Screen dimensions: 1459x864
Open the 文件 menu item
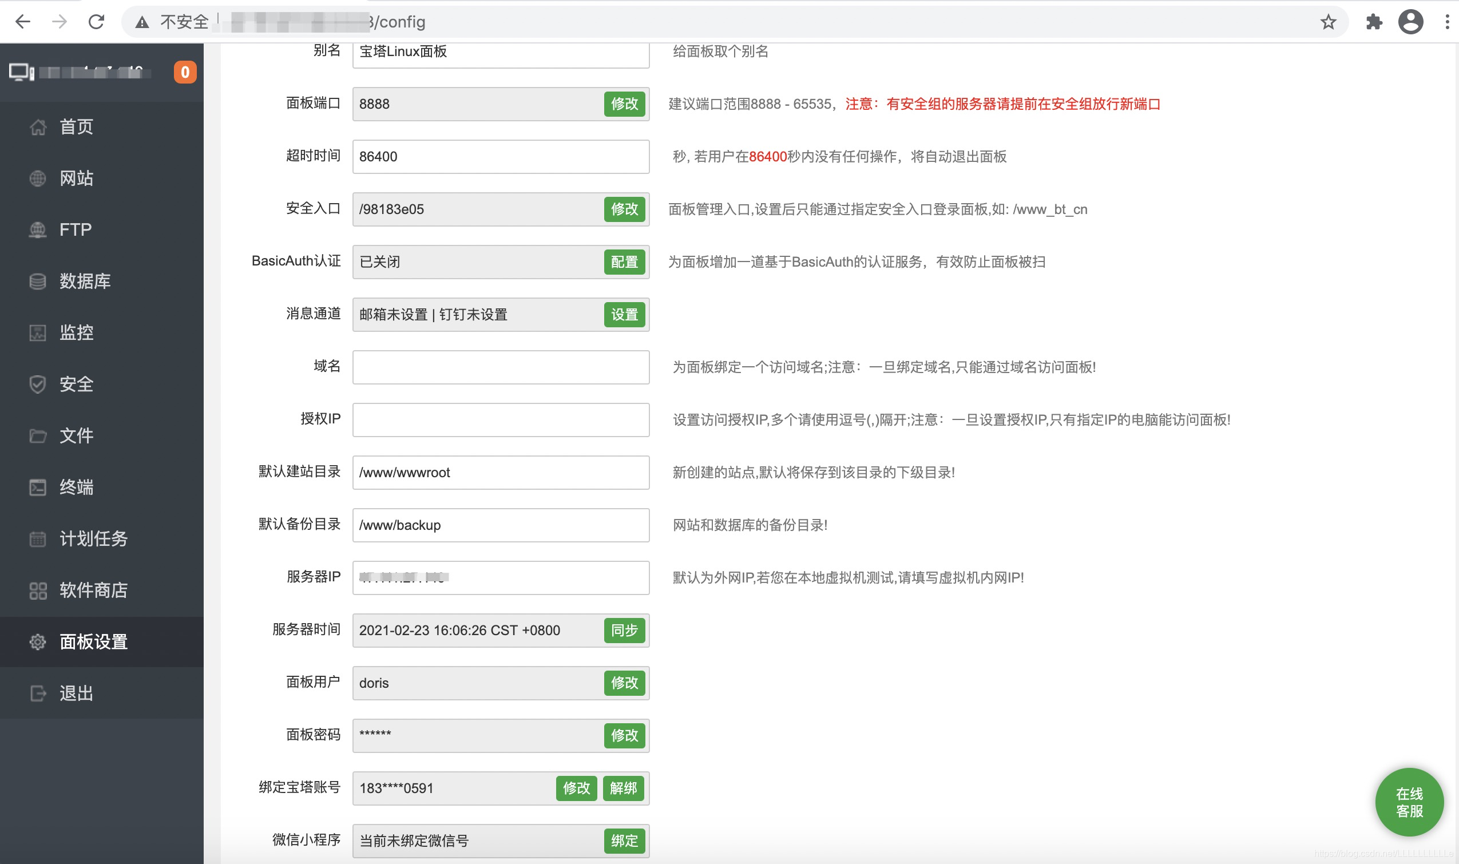102,435
